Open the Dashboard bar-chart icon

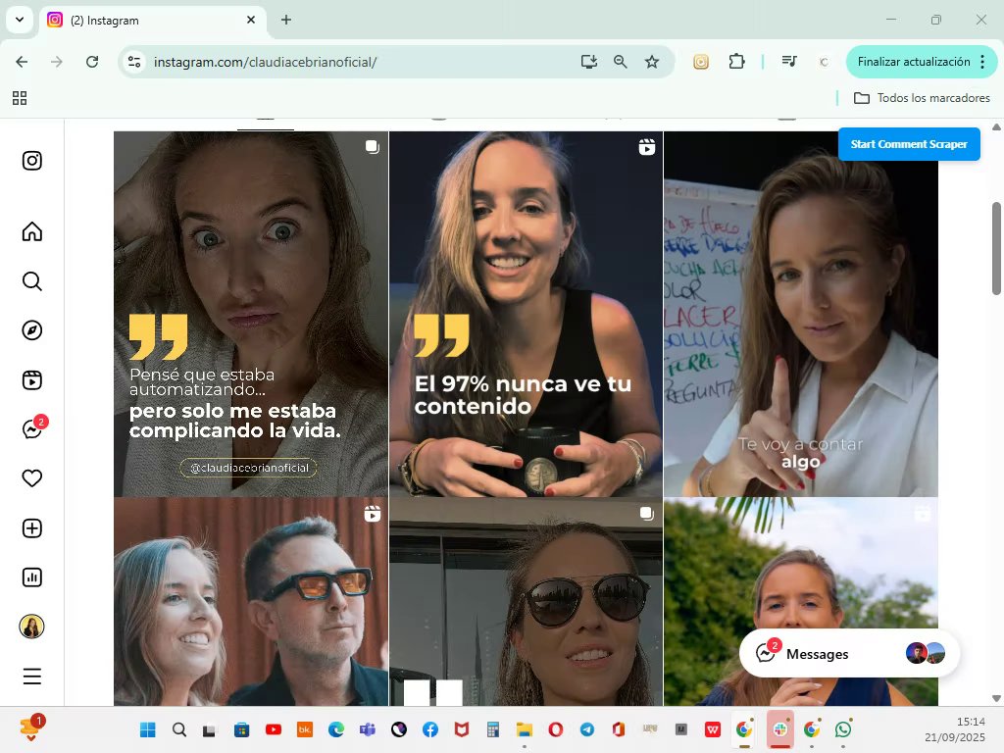[32, 577]
